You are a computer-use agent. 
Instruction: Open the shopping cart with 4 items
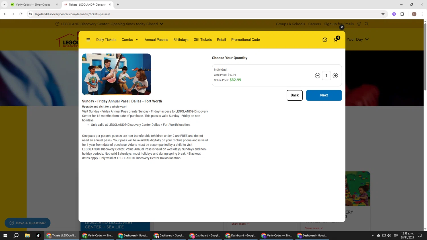[x=336, y=39]
